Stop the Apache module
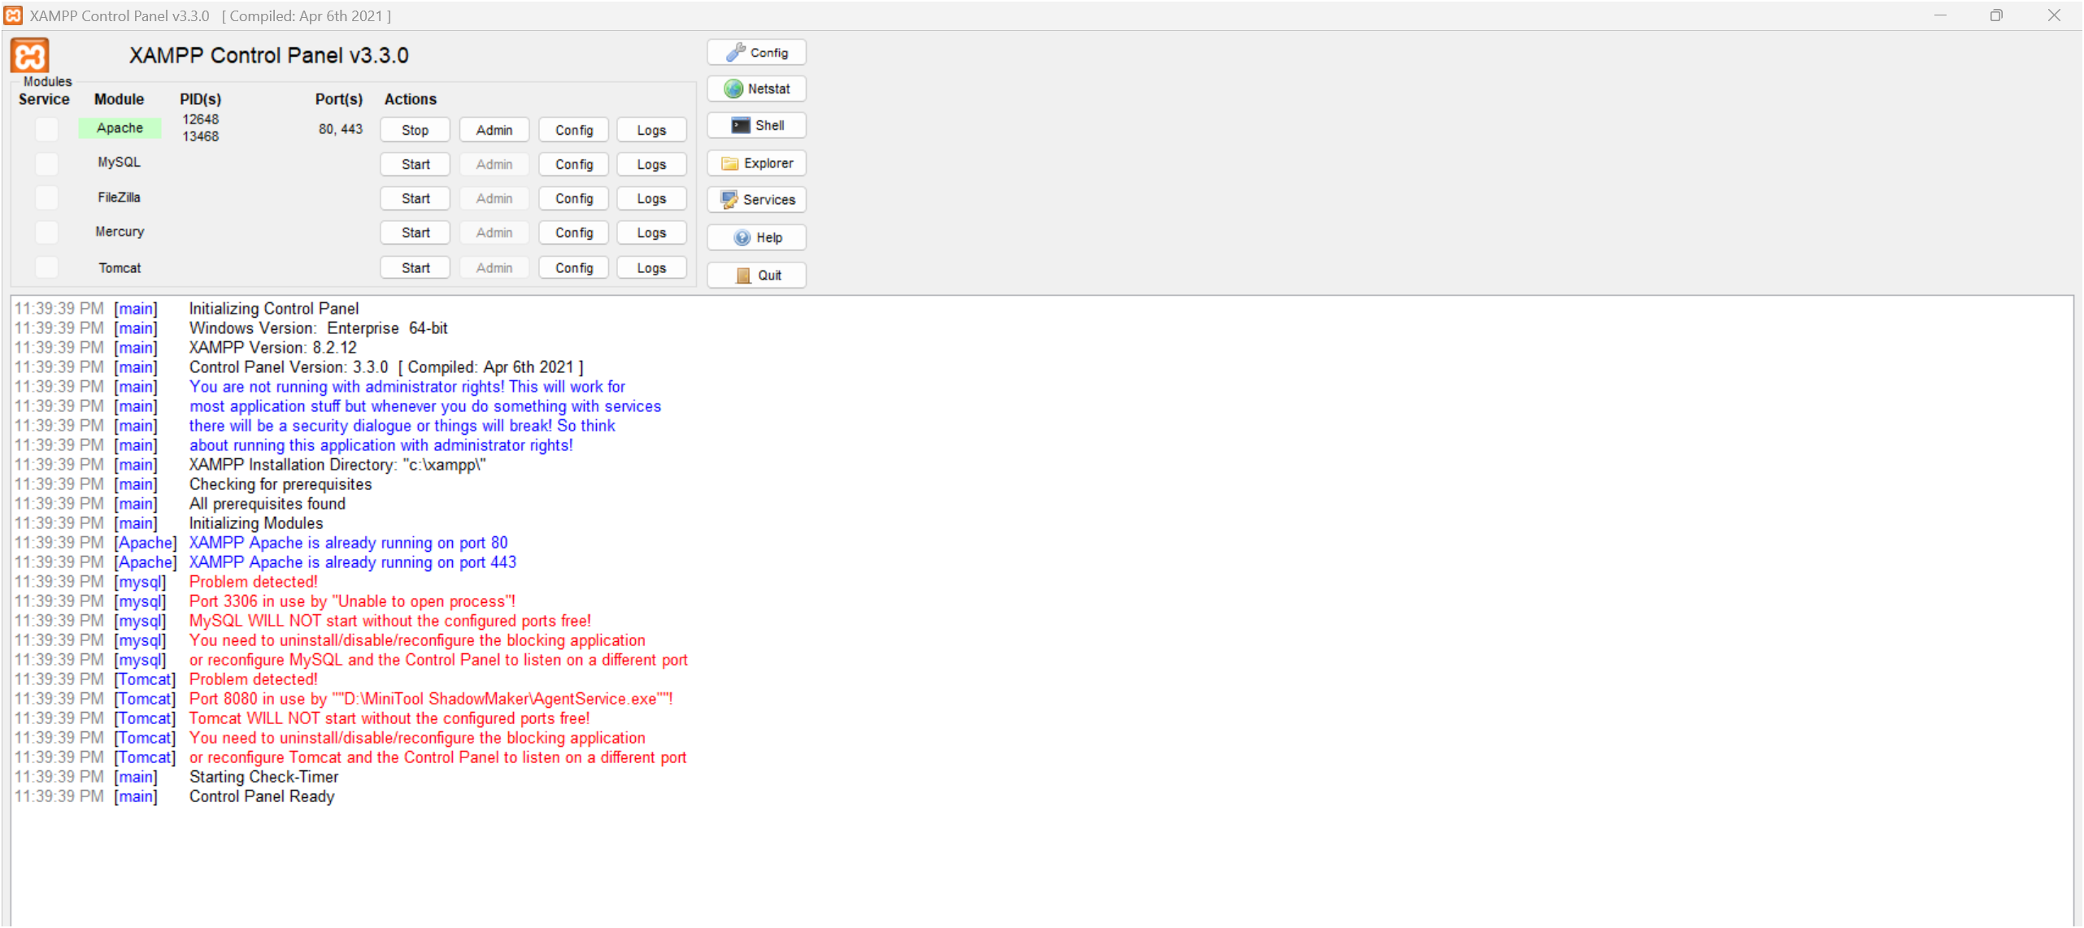 pos(415,129)
